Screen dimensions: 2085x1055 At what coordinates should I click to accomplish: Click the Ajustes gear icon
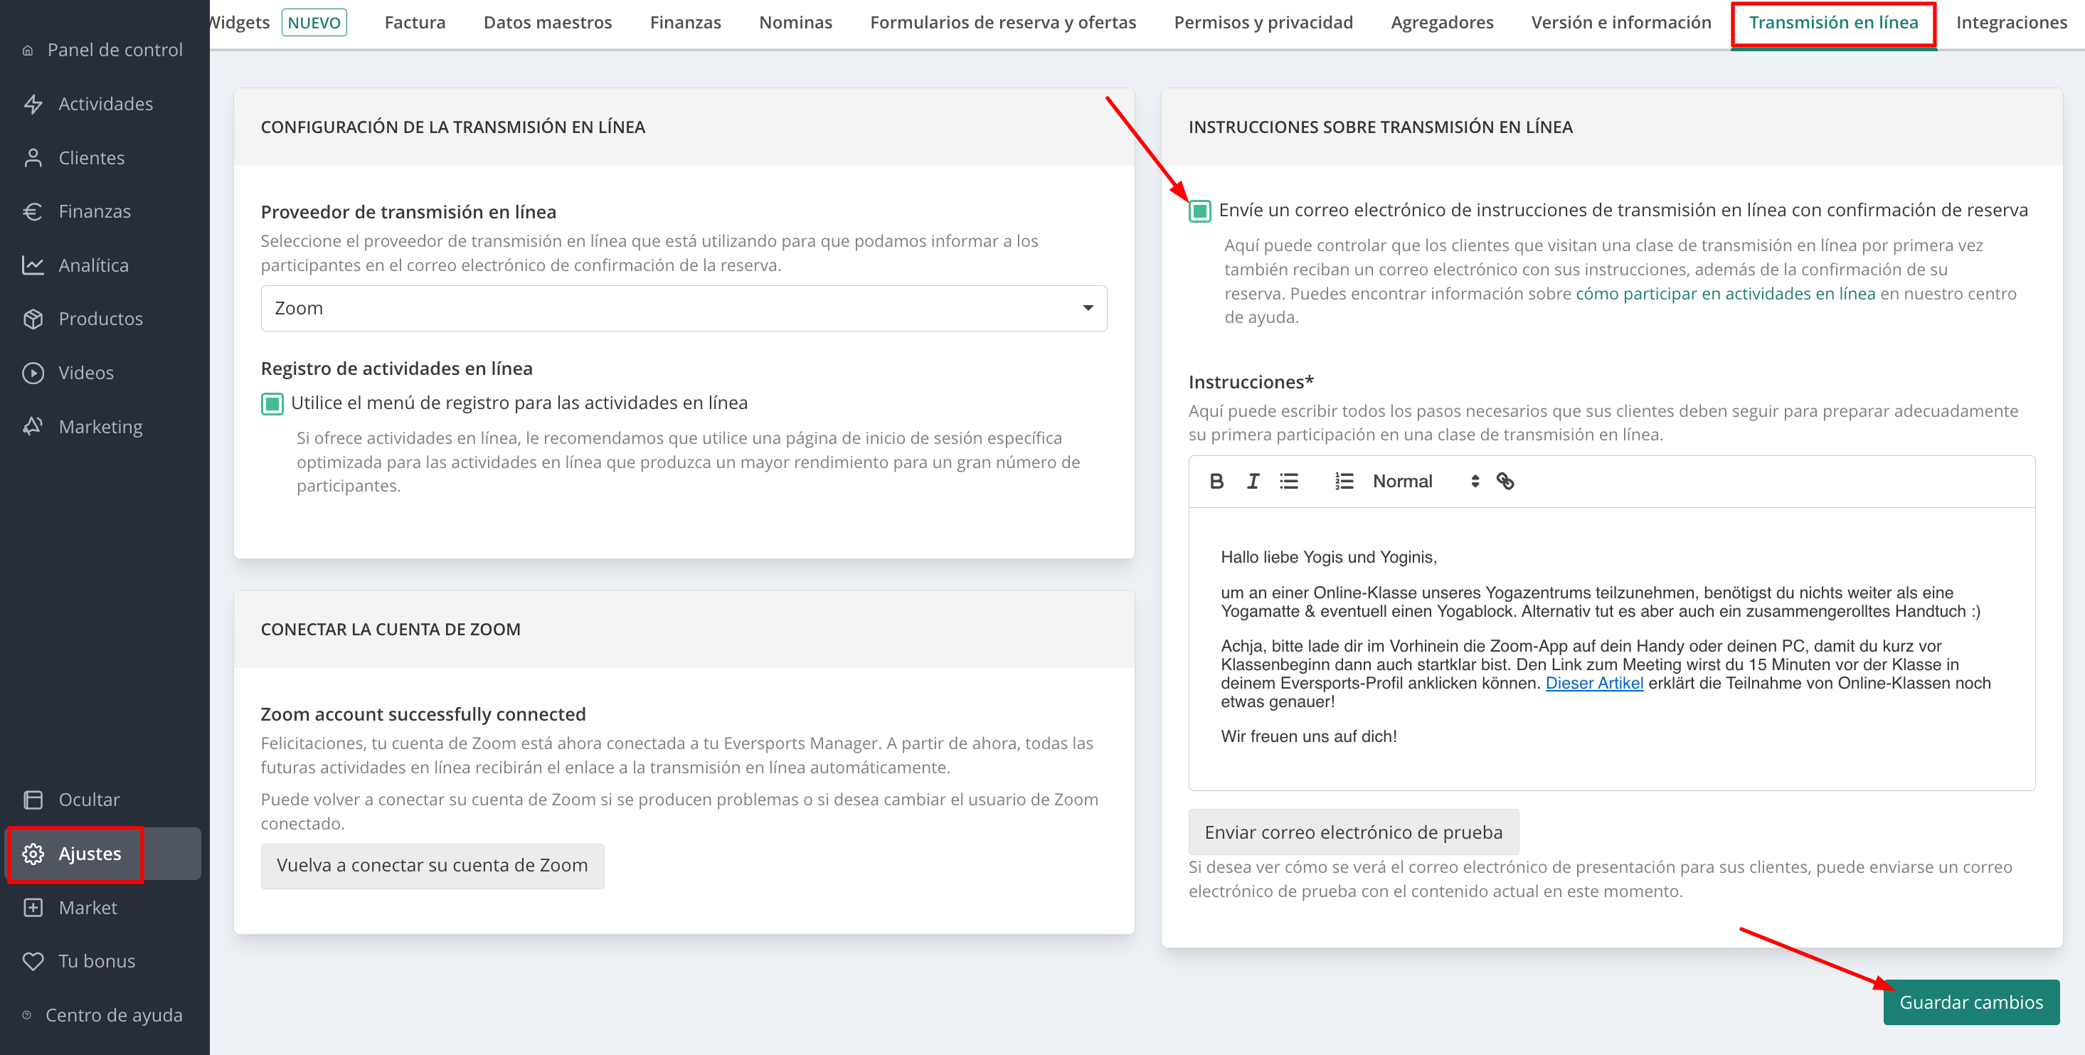click(x=33, y=854)
